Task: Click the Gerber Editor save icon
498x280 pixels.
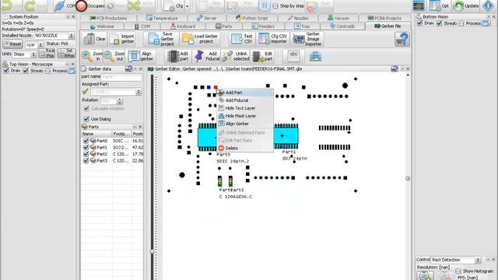Action: click(395, 68)
